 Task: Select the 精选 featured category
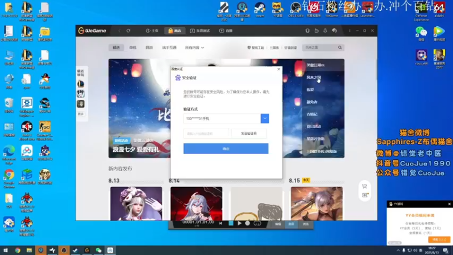coord(116,48)
